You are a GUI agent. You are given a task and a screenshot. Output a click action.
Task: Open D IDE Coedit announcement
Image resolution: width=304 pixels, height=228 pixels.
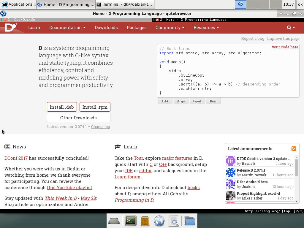(x=264, y=159)
